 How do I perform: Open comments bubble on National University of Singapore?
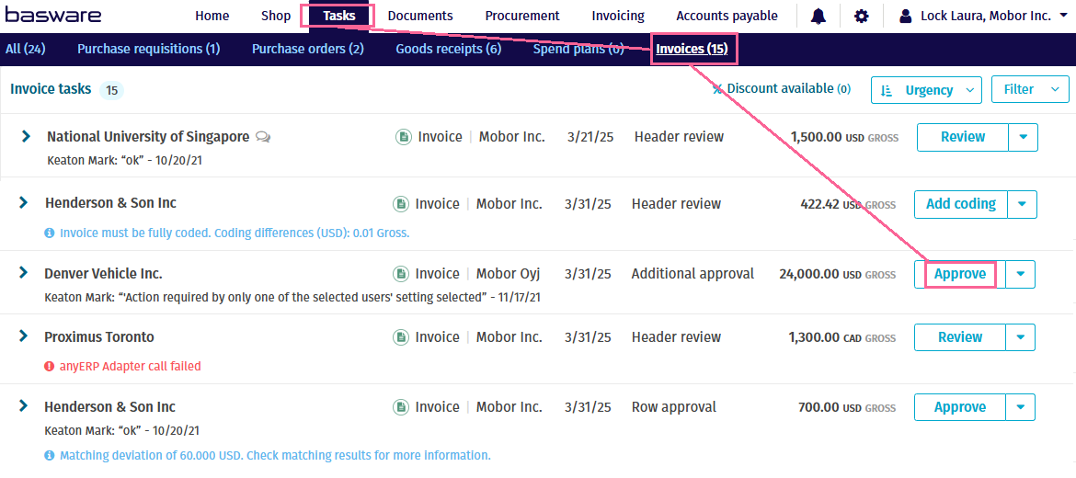[263, 137]
